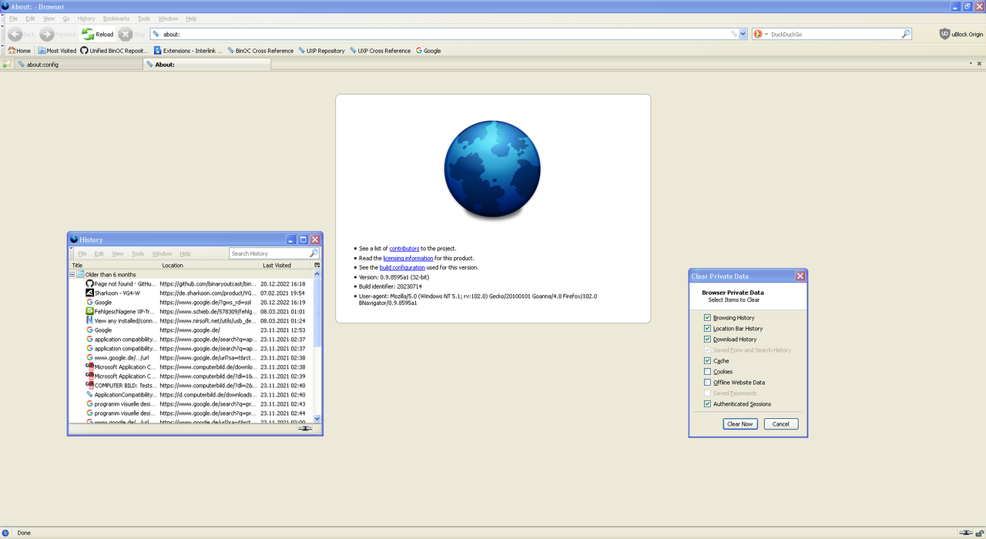Open the contributors link
Image resolution: width=986 pixels, height=539 pixels.
click(x=404, y=249)
